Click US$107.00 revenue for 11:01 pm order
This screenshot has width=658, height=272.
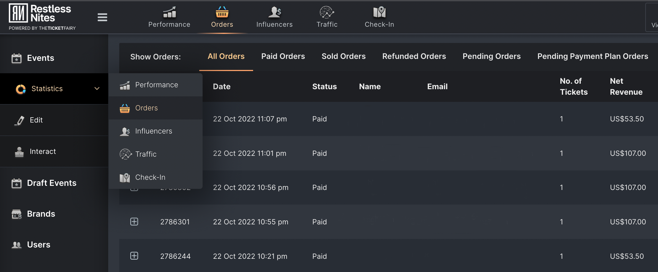point(628,153)
